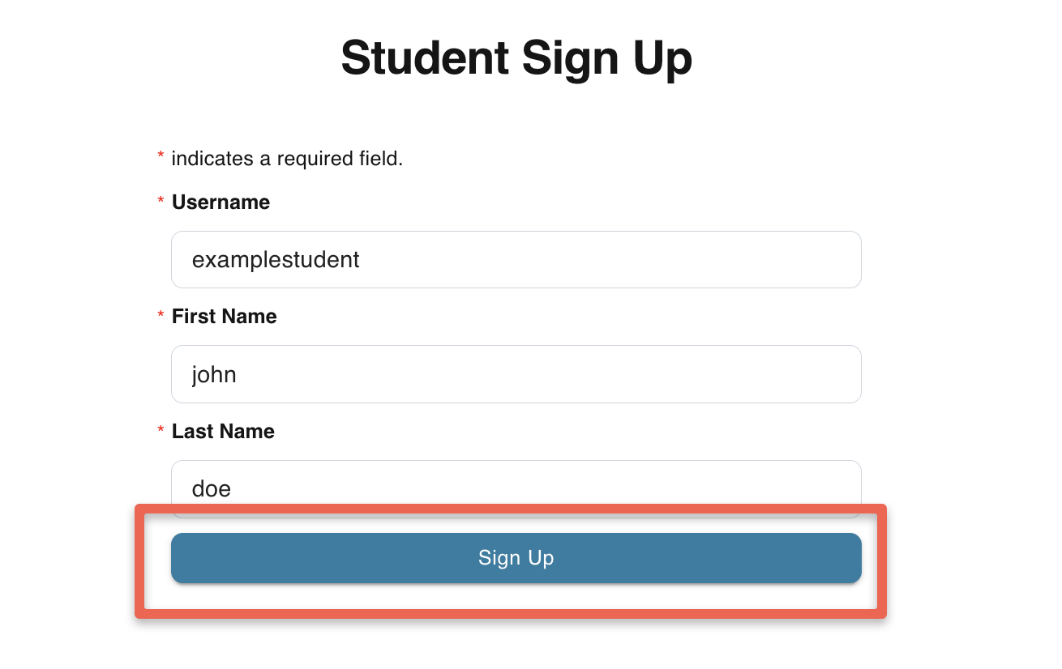Place cursor right after the word john

coord(238,374)
